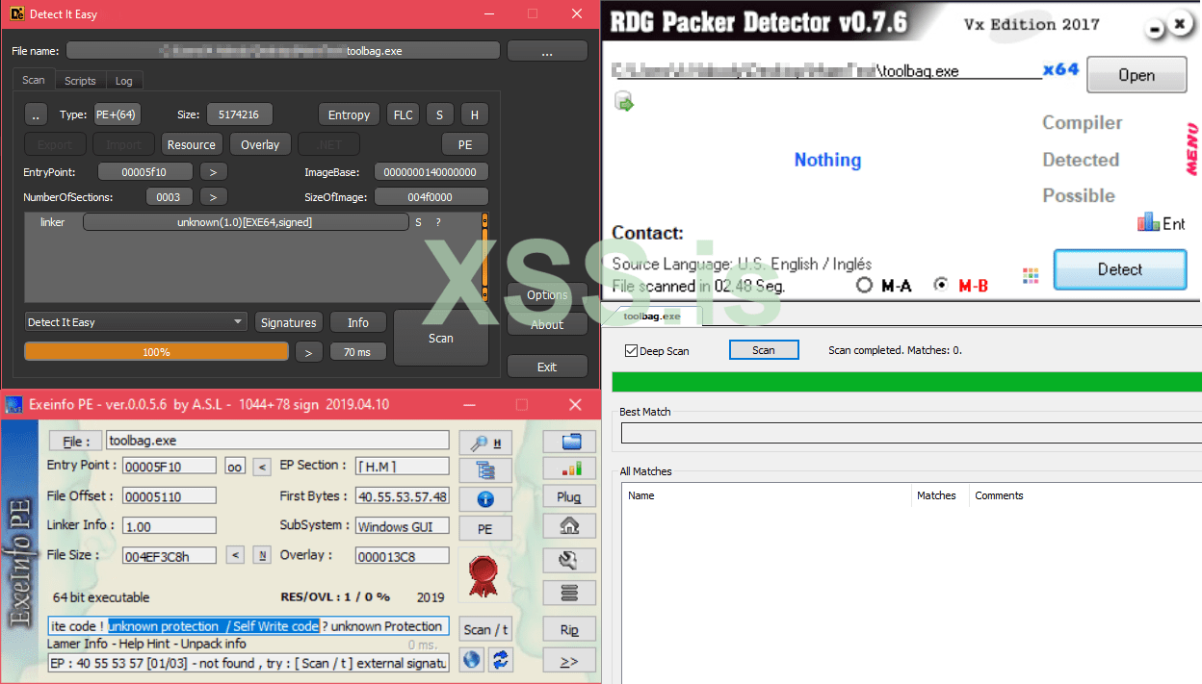Image resolution: width=1202 pixels, height=684 pixels.
Task: Click the Entropy button
Action: [x=349, y=115]
